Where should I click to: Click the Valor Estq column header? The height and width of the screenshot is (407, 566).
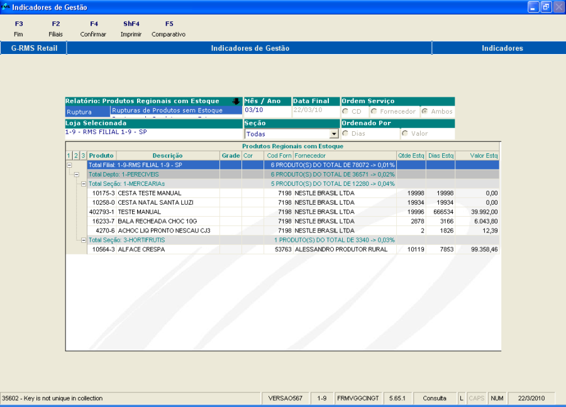point(477,156)
